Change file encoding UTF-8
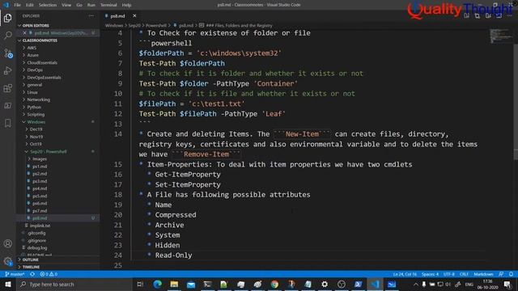This screenshot has height=291, width=518. click(448, 274)
